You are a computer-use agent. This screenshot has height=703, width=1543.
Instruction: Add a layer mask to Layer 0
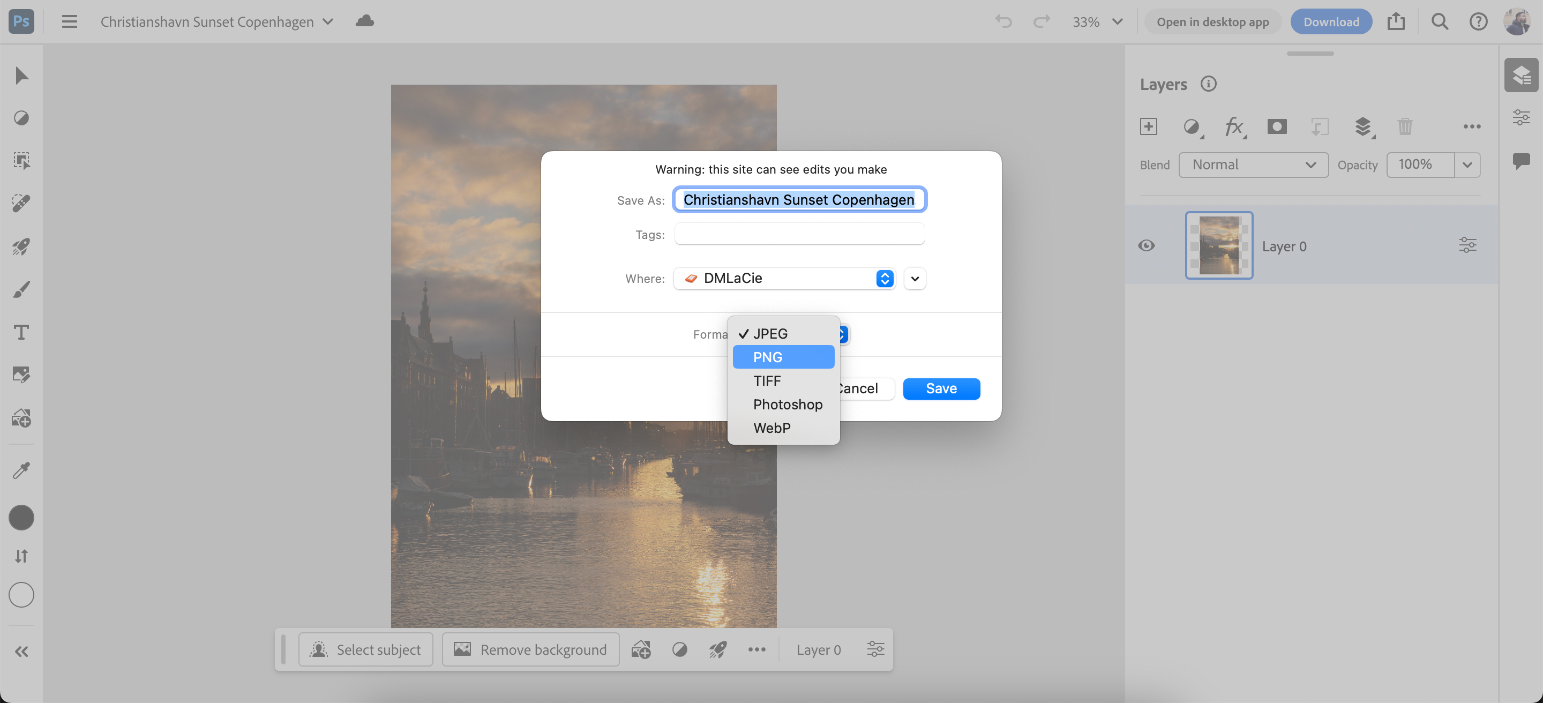pyautogui.click(x=1277, y=126)
